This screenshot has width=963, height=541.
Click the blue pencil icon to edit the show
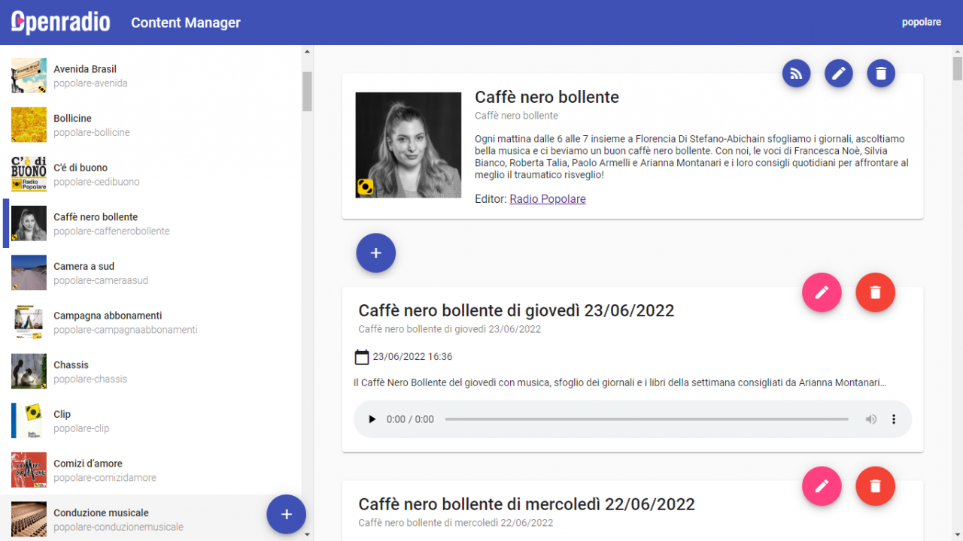point(838,73)
